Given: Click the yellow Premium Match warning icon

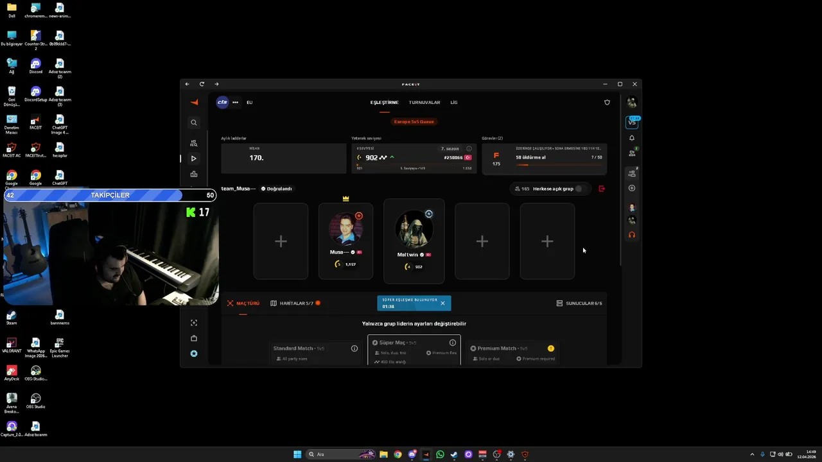Looking at the screenshot, I should point(551,348).
